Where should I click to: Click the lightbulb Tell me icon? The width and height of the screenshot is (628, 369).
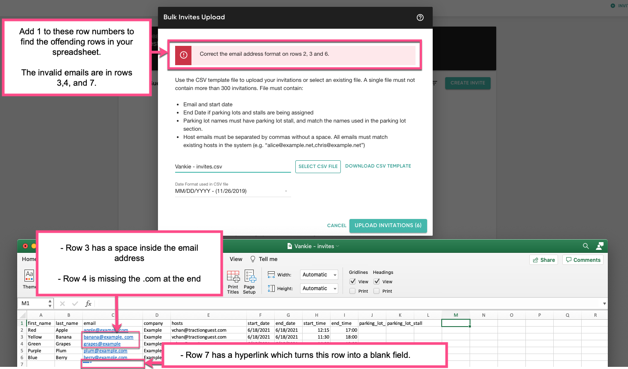pyautogui.click(x=253, y=259)
